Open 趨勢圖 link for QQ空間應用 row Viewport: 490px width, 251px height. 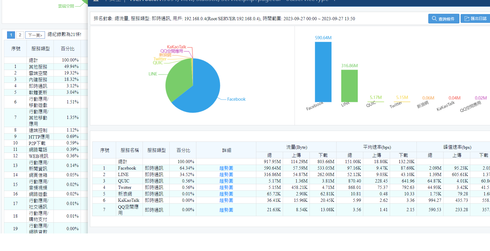pos(226,210)
